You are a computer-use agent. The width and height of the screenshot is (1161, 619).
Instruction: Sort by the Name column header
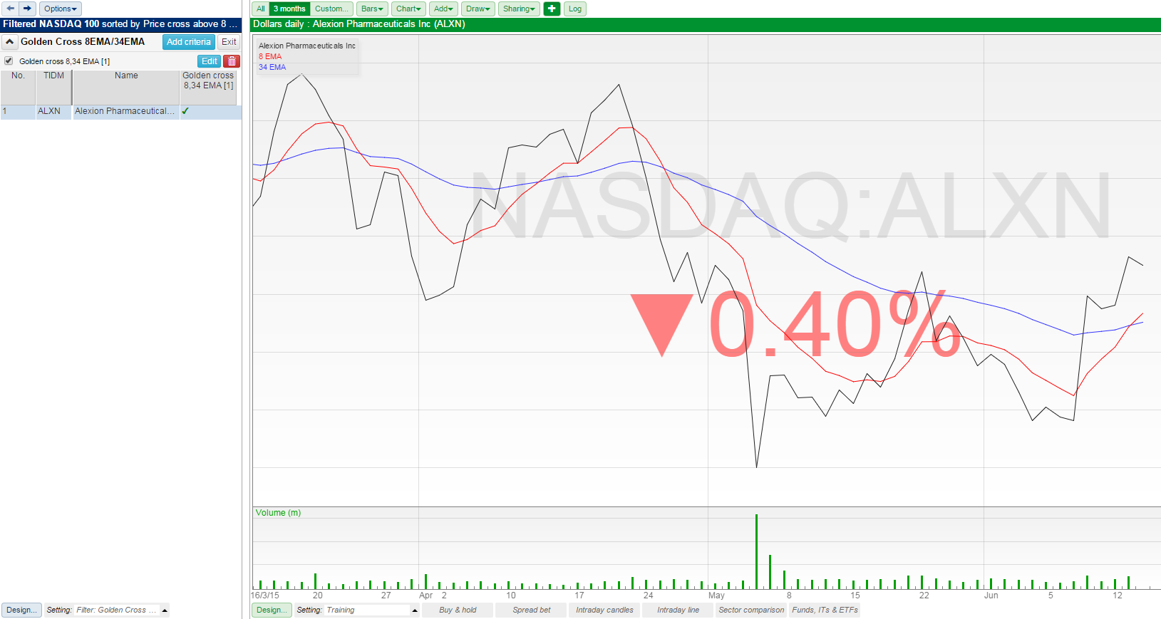(126, 87)
